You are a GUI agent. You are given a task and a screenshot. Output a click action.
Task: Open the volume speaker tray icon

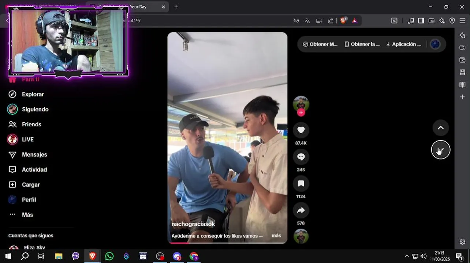click(424, 256)
